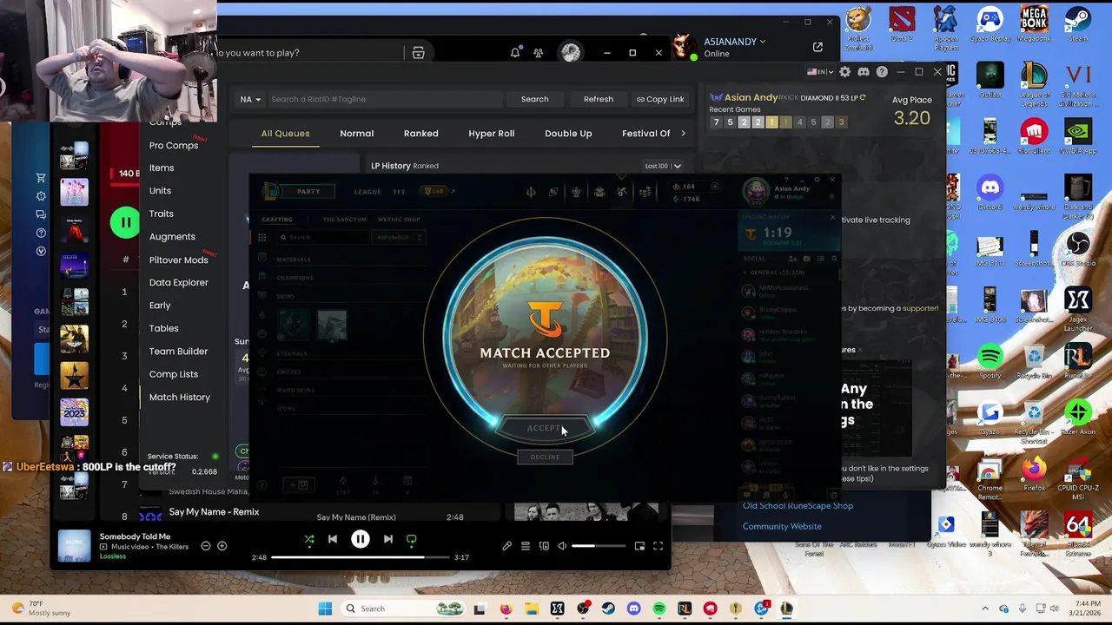1112x625 pixels.
Task: Select the Razer Axon desktop icon
Action: 1078,416
